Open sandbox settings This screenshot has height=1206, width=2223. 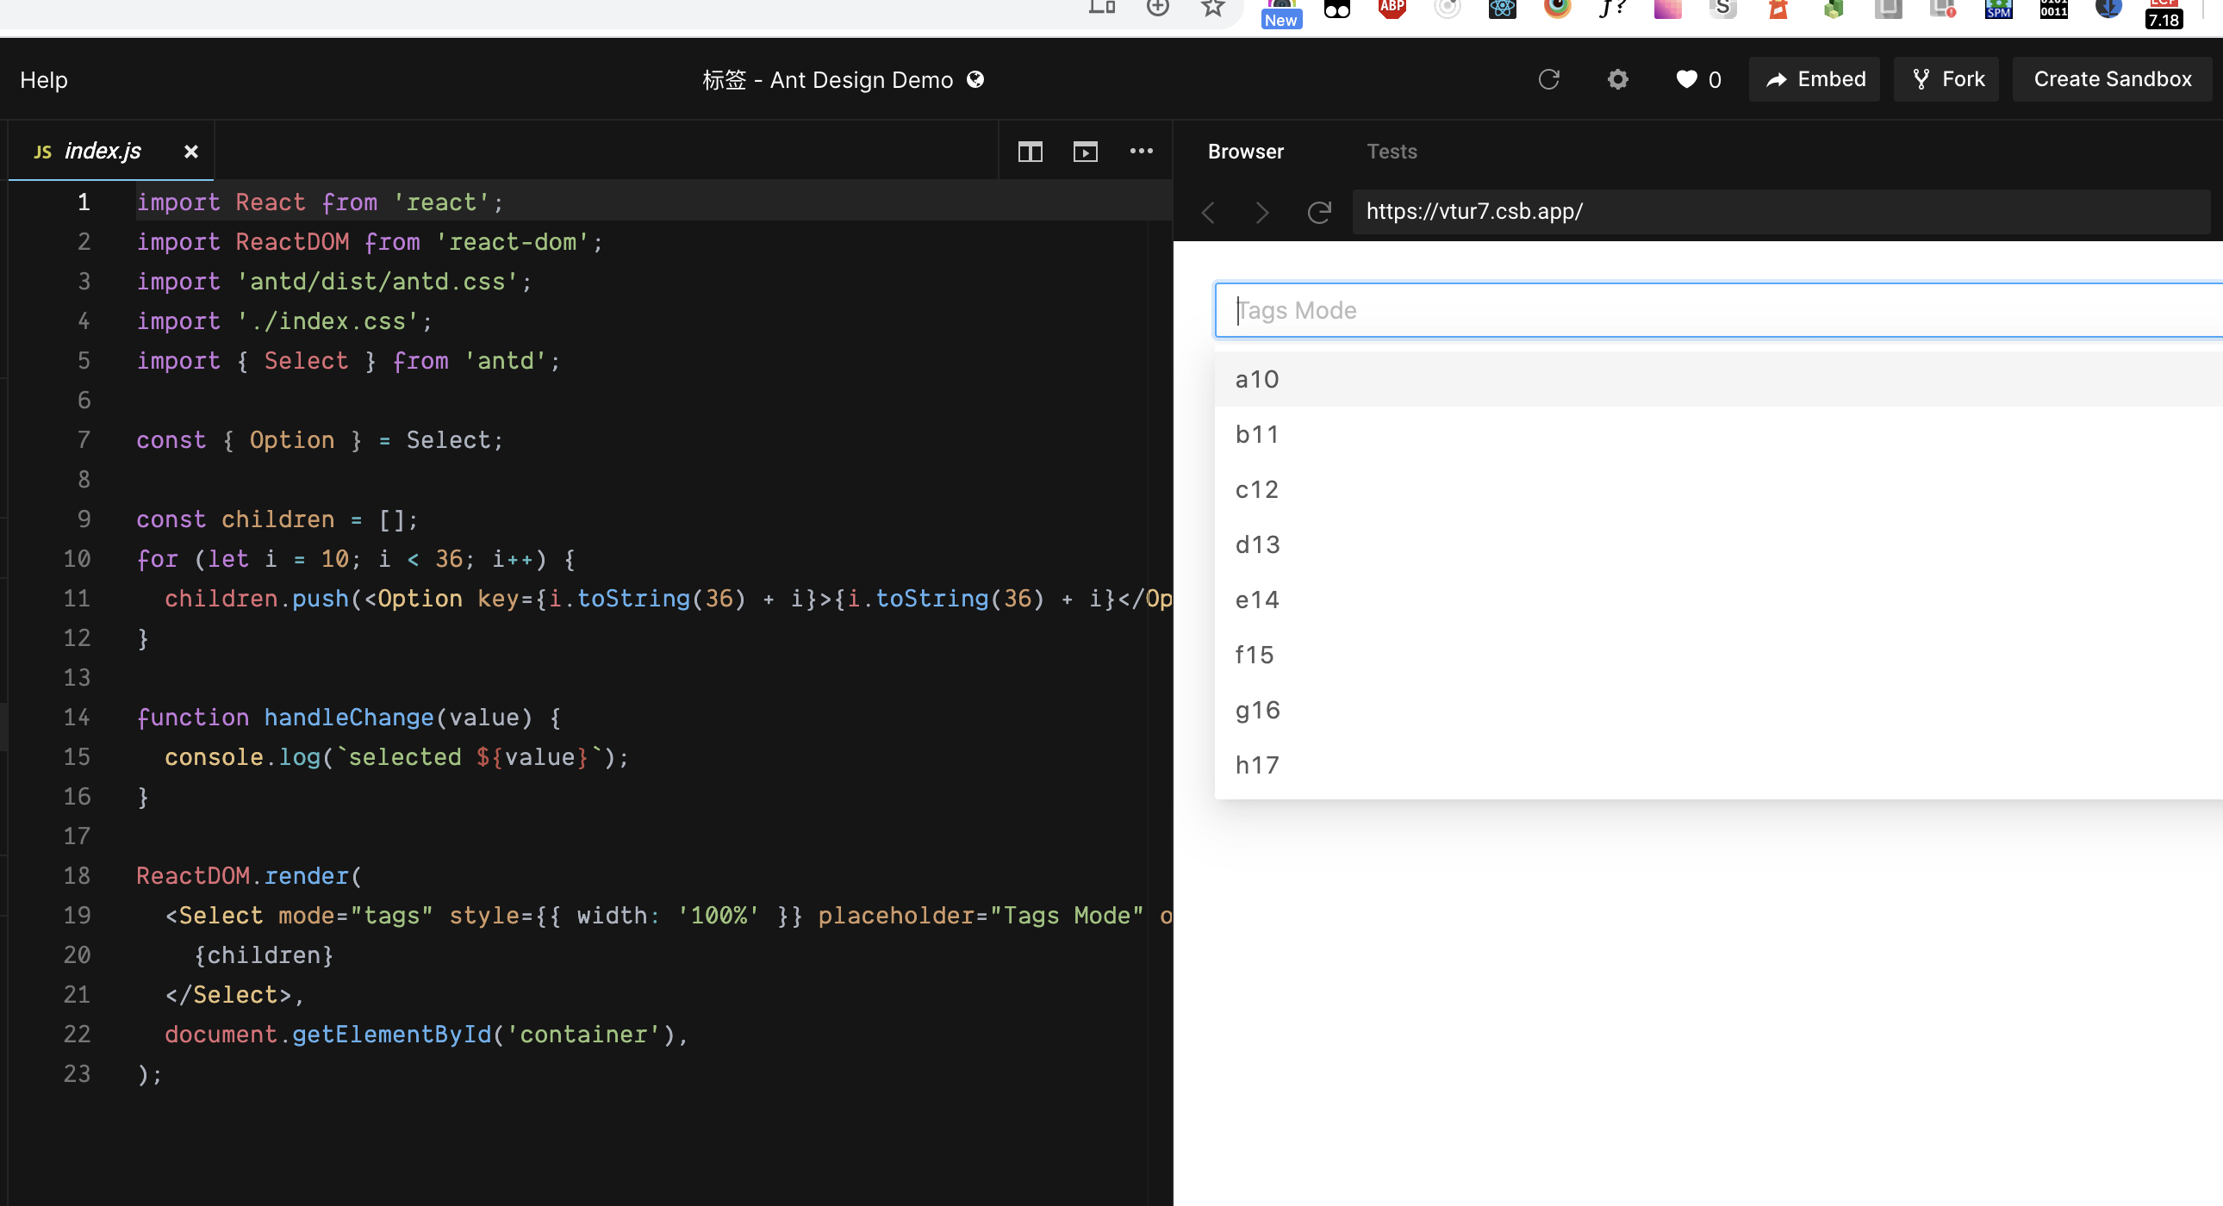point(1618,79)
